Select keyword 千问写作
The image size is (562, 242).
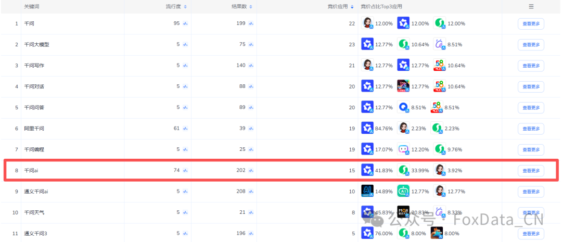pos(34,66)
